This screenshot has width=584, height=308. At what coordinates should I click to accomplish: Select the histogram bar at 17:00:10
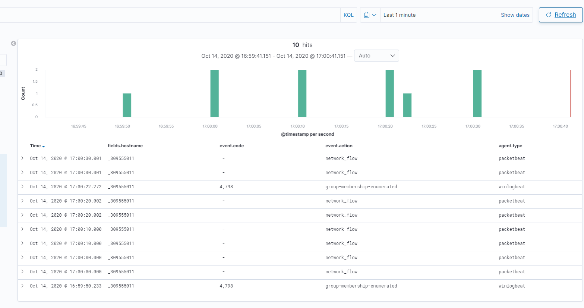(x=302, y=93)
